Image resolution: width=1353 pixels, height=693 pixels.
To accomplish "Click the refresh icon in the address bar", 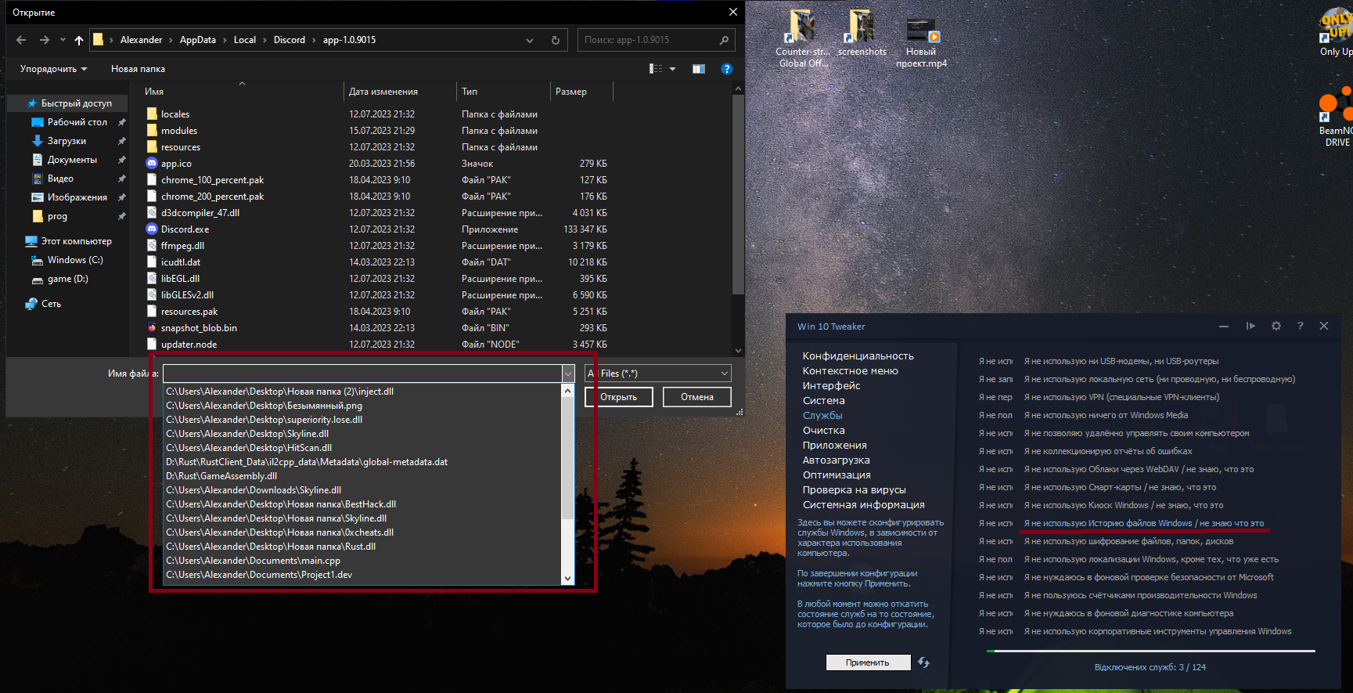I will tap(556, 40).
